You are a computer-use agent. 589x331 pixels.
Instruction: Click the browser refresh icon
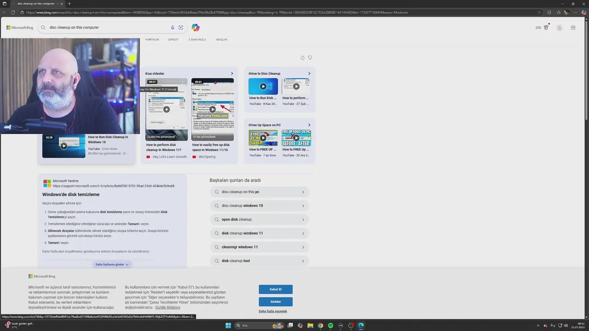point(12,12)
